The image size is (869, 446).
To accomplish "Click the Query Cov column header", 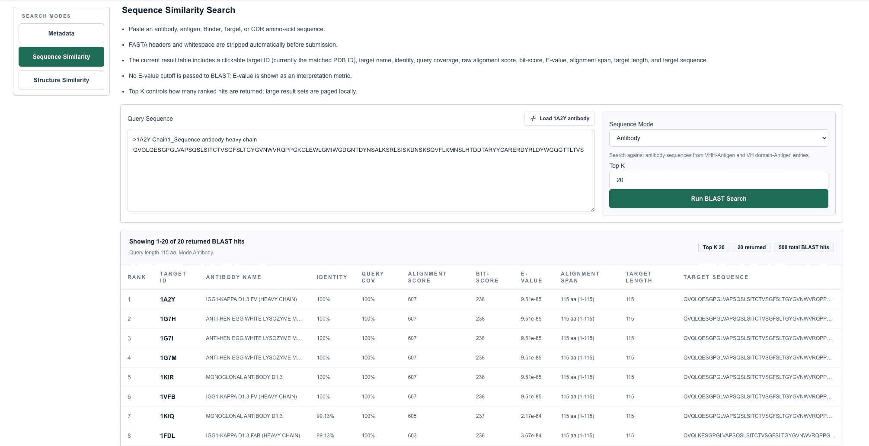I will click(x=373, y=277).
